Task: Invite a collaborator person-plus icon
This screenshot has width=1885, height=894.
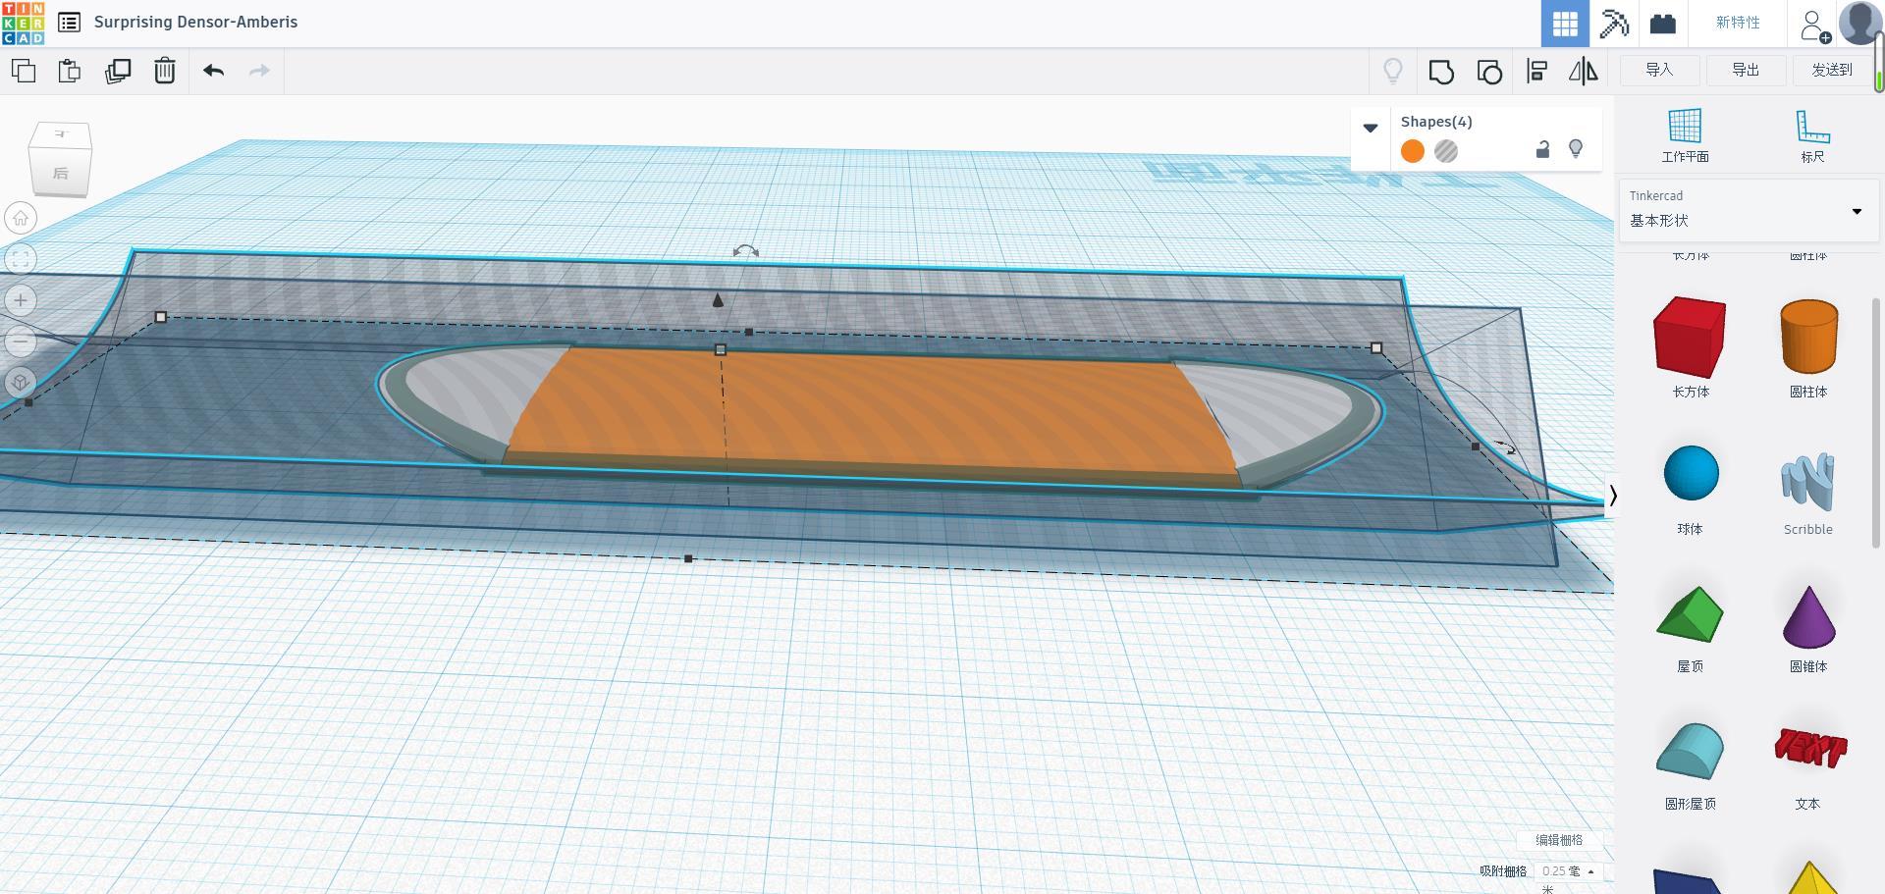Action: [x=1815, y=25]
